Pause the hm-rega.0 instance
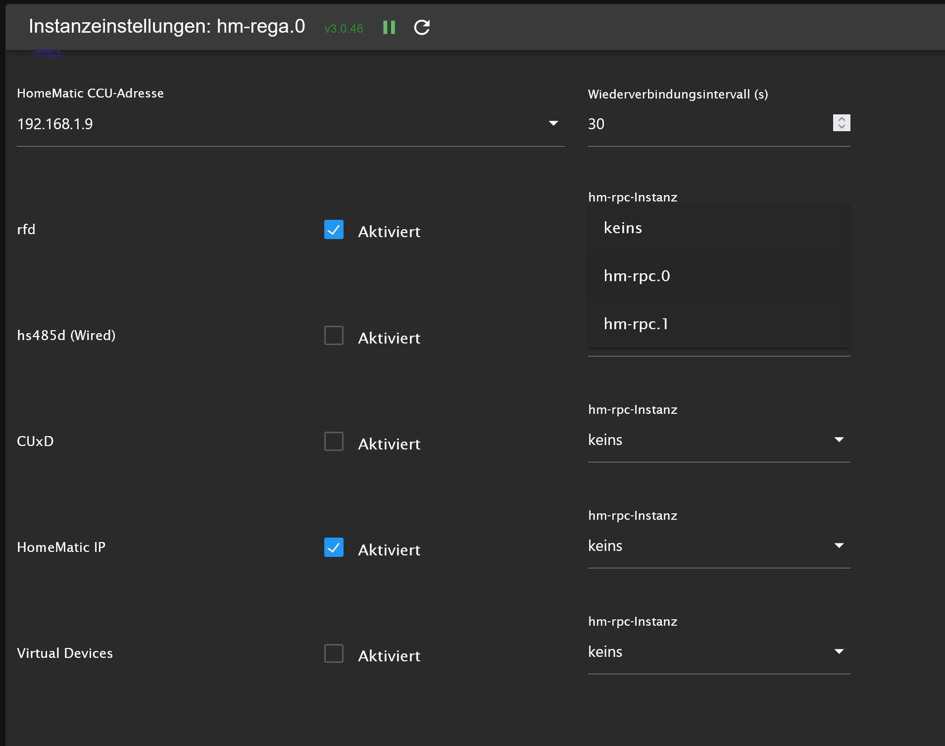Viewport: 945px width, 746px height. (389, 27)
